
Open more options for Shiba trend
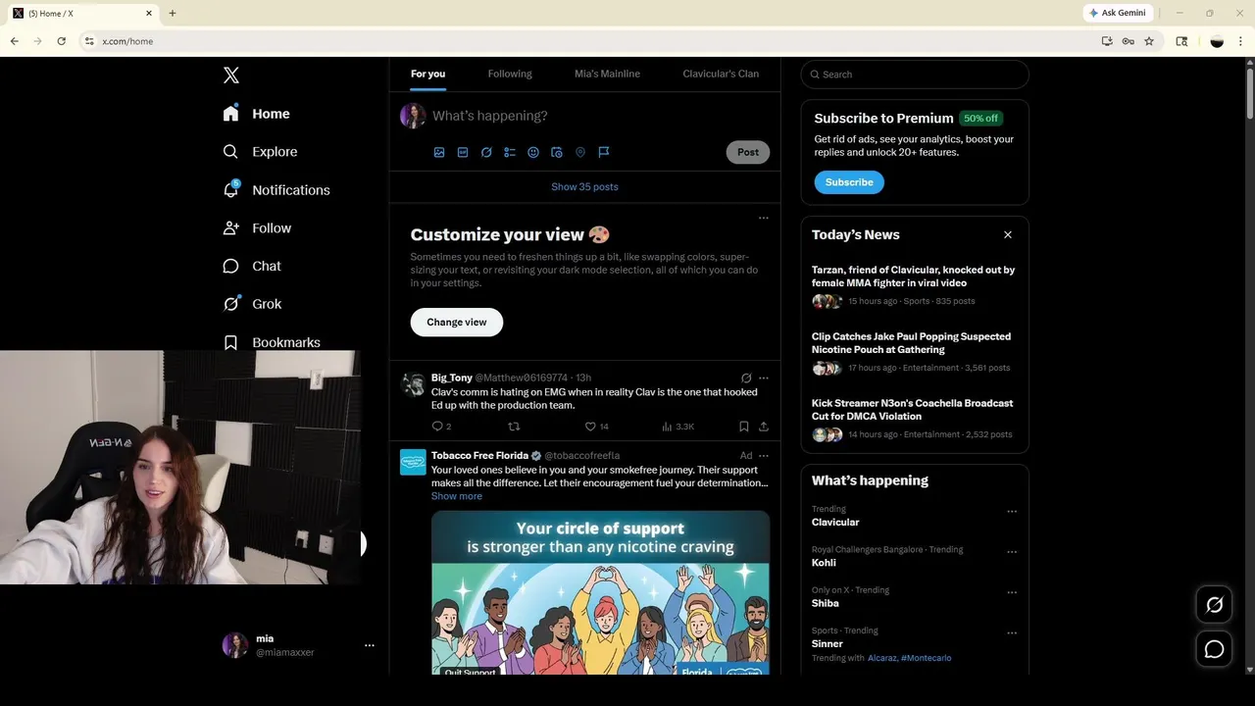pyautogui.click(x=1012, y=592)
